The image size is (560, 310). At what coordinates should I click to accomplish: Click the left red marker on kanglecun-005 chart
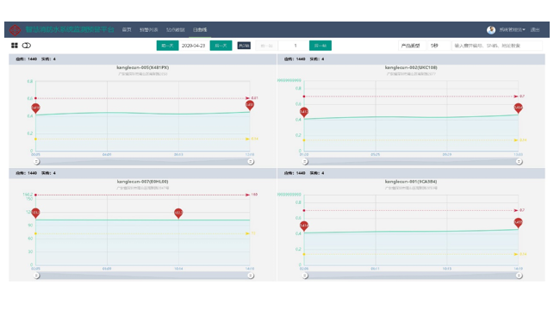[35, 108]
